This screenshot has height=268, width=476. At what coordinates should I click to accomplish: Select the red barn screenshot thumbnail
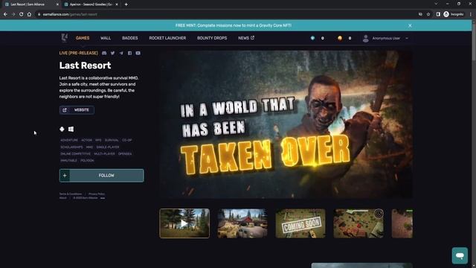(x=242, y=223)
